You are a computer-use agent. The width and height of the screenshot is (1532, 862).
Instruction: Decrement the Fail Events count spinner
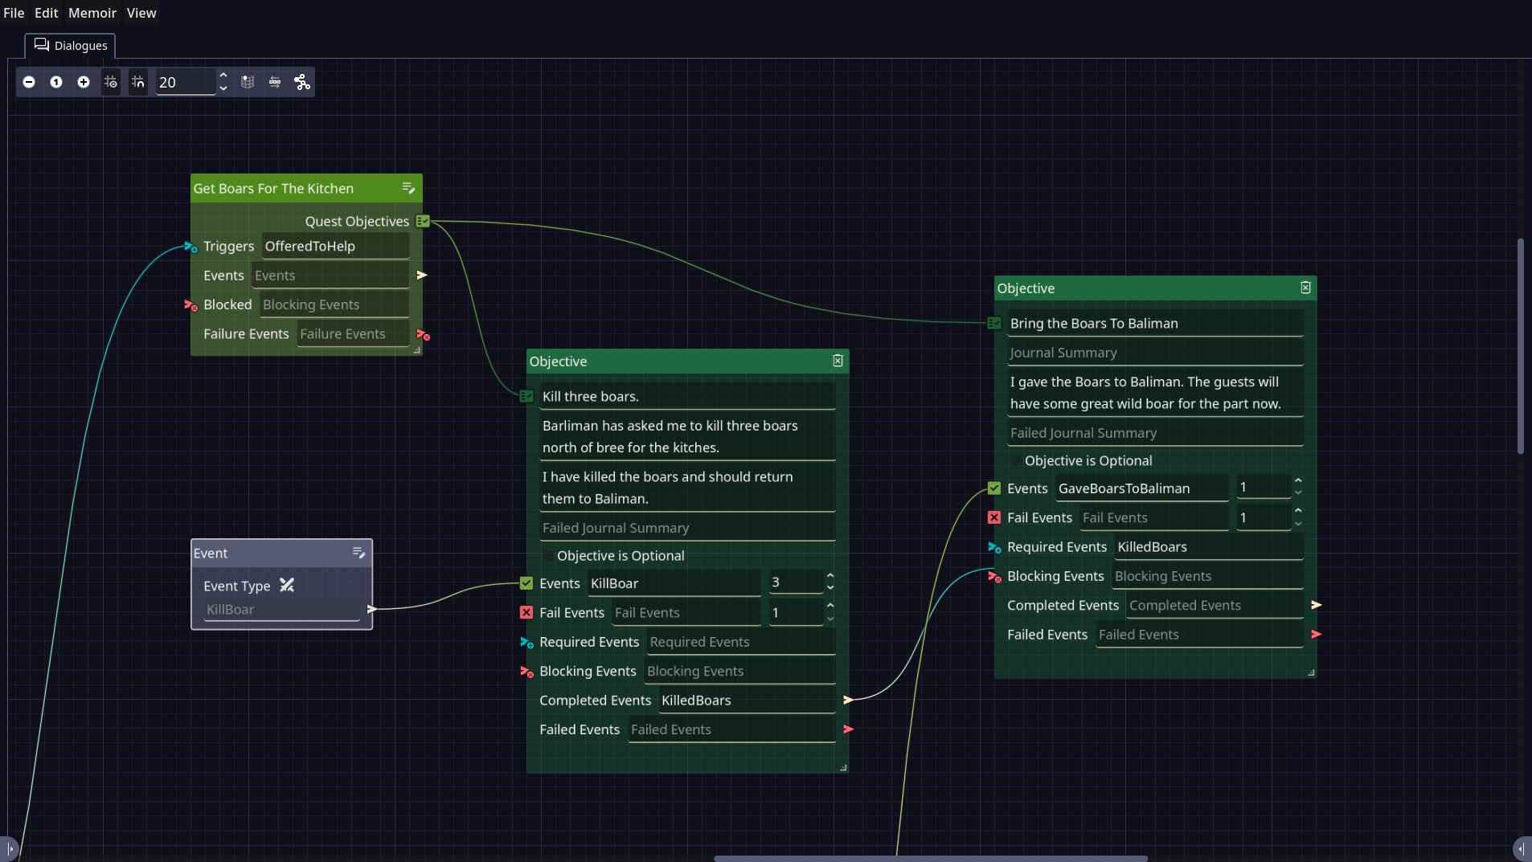click(x=830, y=619)
